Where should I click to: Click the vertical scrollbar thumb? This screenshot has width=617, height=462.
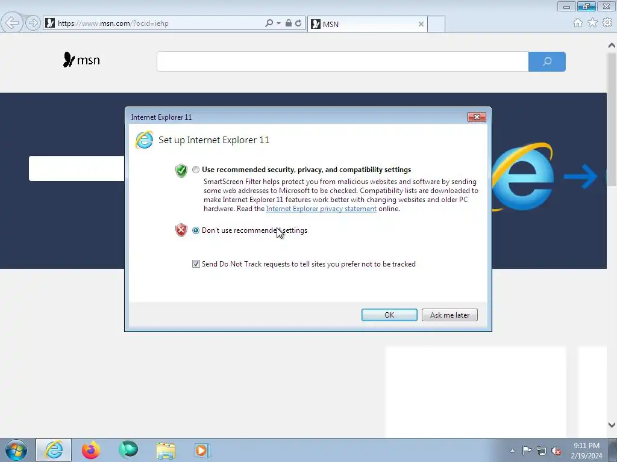[x=612, y=119]
